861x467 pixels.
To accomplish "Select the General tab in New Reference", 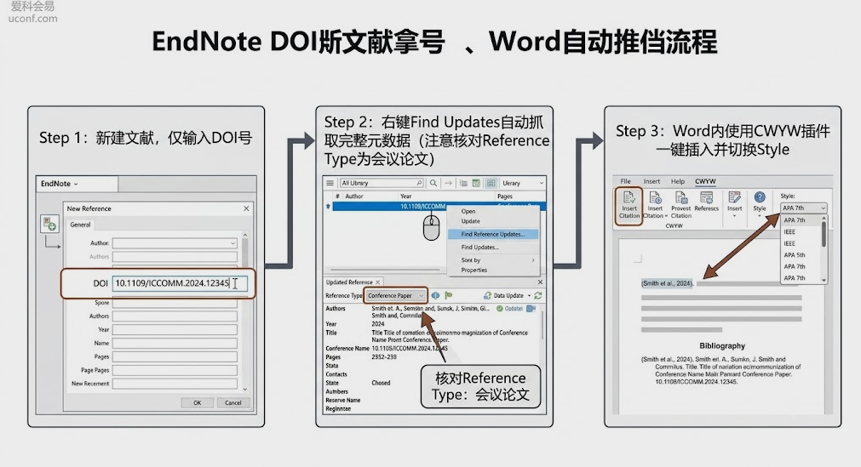I will 80,225.
